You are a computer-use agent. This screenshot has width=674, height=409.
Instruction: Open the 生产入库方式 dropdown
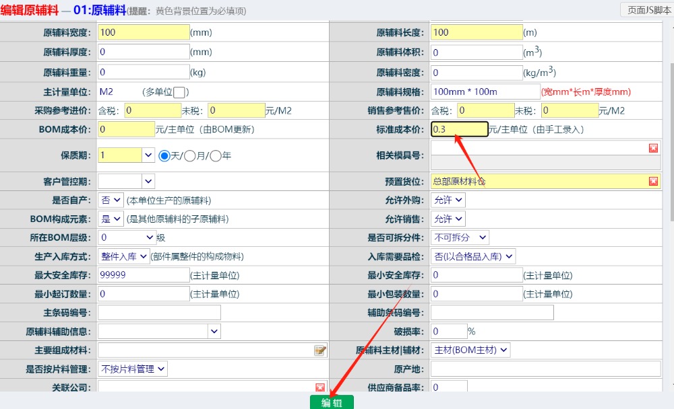[125, 256]
